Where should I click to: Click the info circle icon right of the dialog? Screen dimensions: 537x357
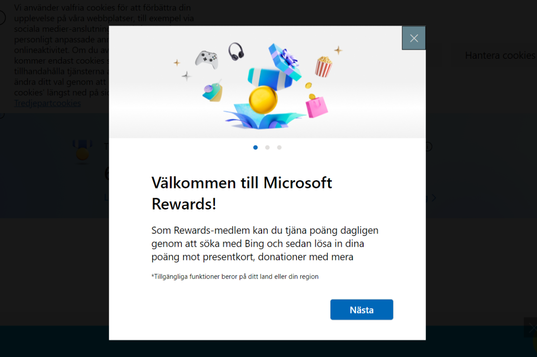429,147
